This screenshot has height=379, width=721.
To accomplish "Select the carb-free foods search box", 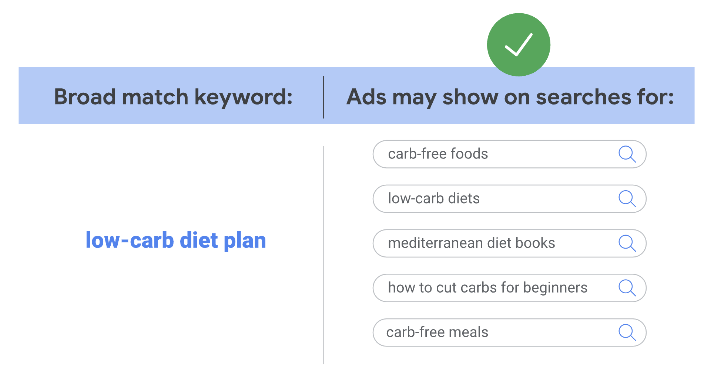I will [509, 154].
